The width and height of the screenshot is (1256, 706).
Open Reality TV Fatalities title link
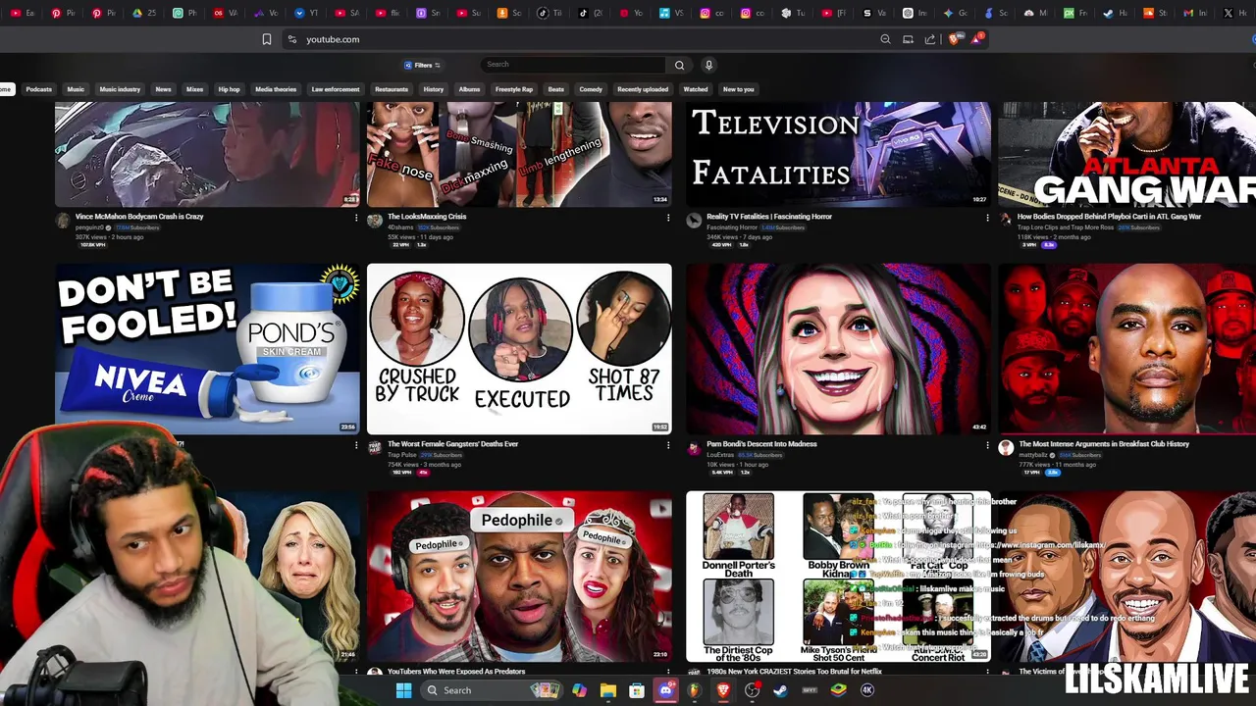tap(769, 217)
